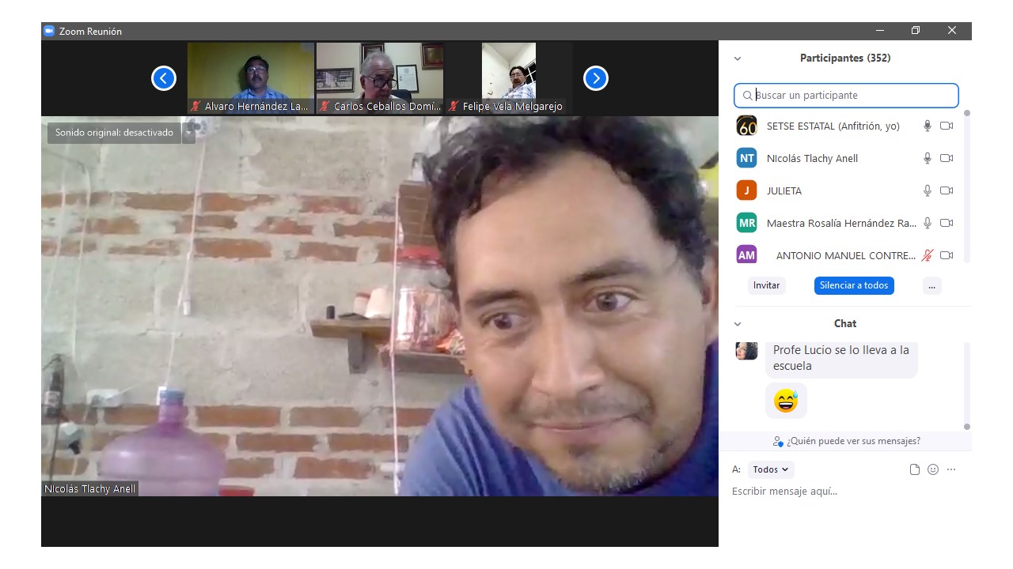The image size is (1013, 569).
Task: Restore down the Zoom Reunión window
Action: [916, 31]
